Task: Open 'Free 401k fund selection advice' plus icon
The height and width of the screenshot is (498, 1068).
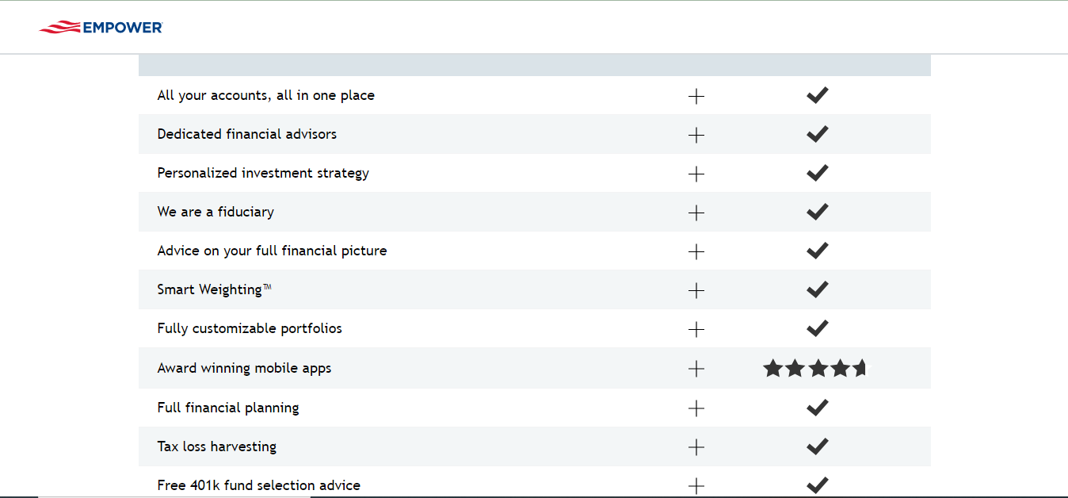Action: coord(696,486)
